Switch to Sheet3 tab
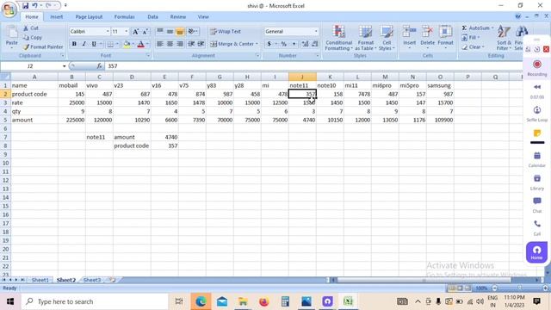The width and height of the screenshot is (551, 310). pyautogui.click(x=92, y=280)
